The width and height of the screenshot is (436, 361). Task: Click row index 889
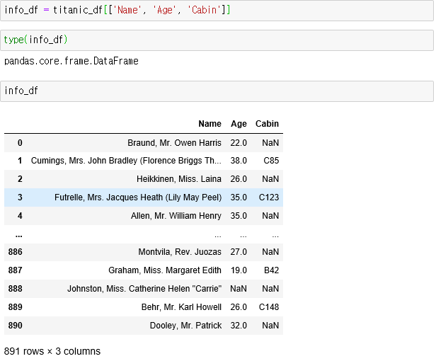[x=15, y=306]
